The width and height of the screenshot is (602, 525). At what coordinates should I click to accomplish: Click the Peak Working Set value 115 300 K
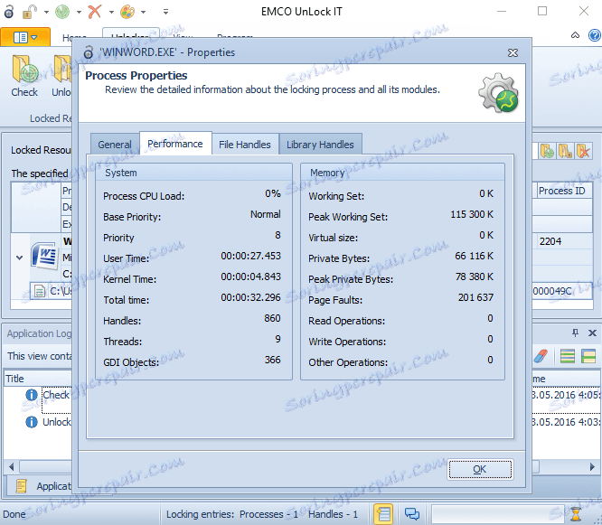tap(472, 214)
